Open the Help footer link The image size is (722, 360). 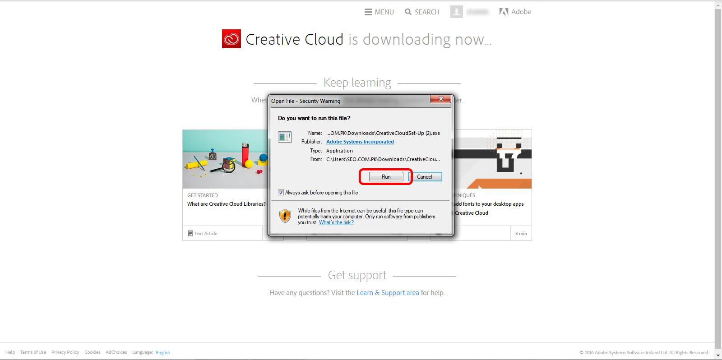coord(10,352)
